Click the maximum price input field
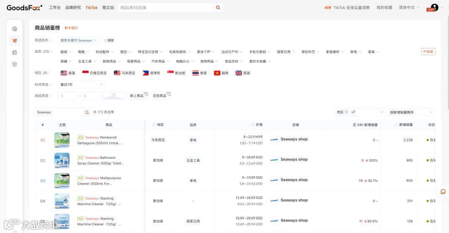449x233 pixels. pyautogui.click(x=91, y=96)
